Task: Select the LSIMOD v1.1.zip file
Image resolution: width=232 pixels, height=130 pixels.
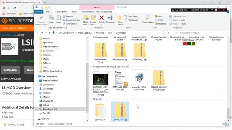Action: pos(120,112)
